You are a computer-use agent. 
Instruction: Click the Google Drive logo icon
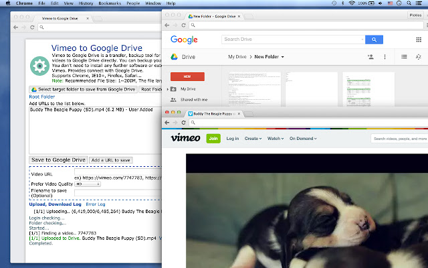point(174,57)
